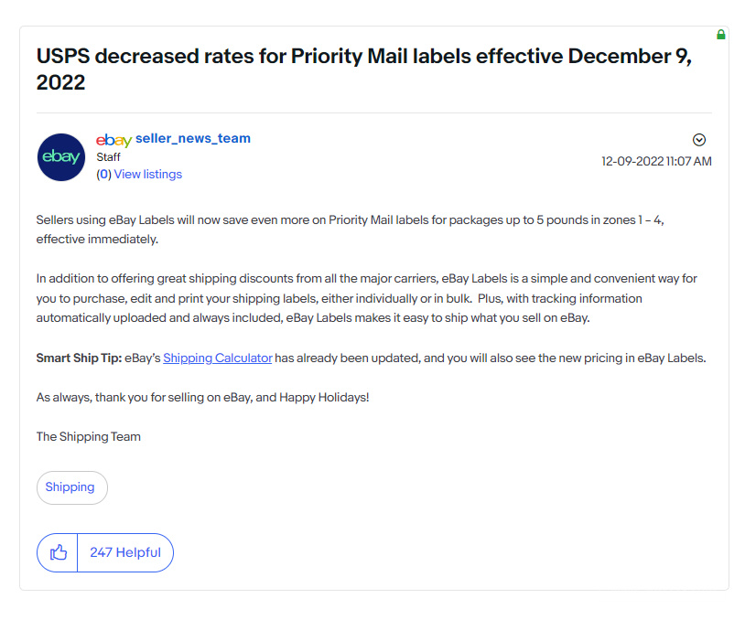745x620 pixels.
Task: Click the "247 Helpful" count
Action: (x=125, y=552)
